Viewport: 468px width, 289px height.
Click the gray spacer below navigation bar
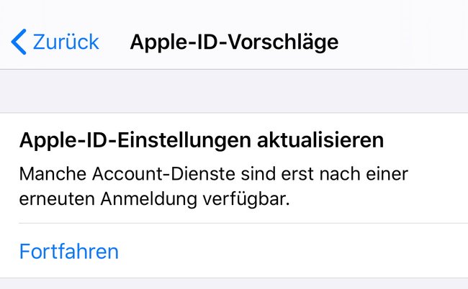(234, 91)
